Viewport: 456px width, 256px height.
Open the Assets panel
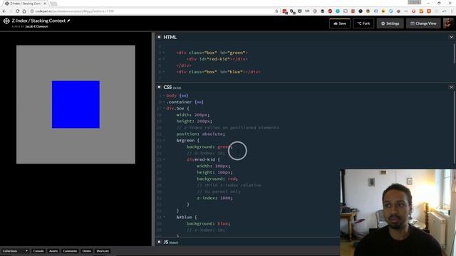click(53, 251)
